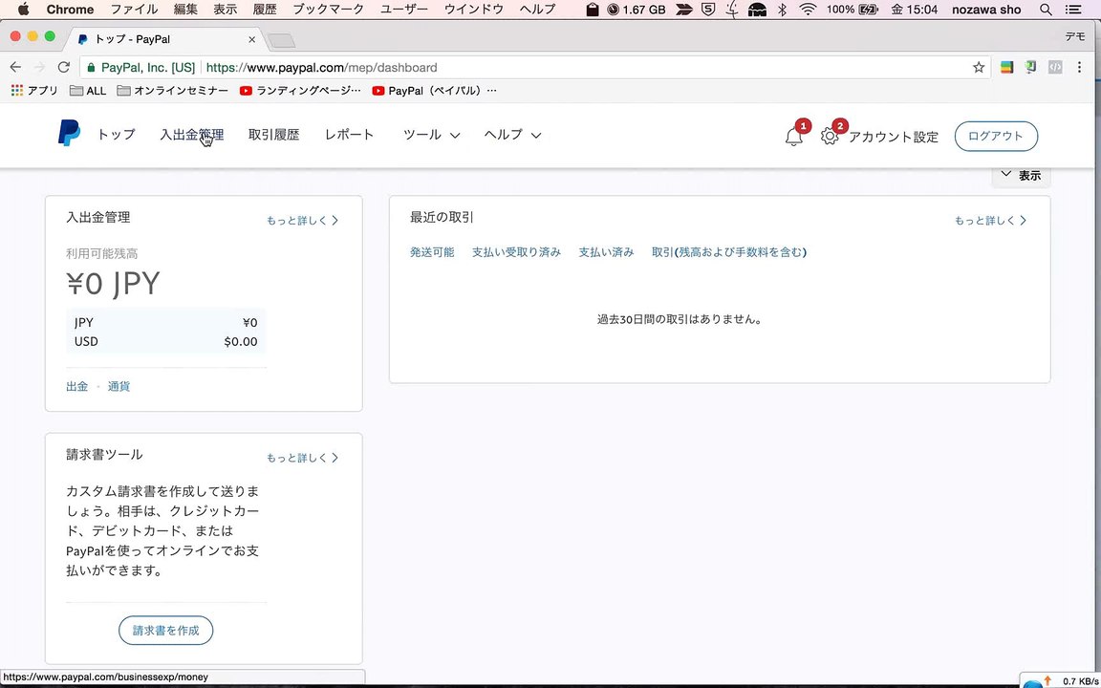The width and height of the screenshot is (1101, 688).
Task: Open the ALL bookmarks folder
Action: tap(88, 91)
